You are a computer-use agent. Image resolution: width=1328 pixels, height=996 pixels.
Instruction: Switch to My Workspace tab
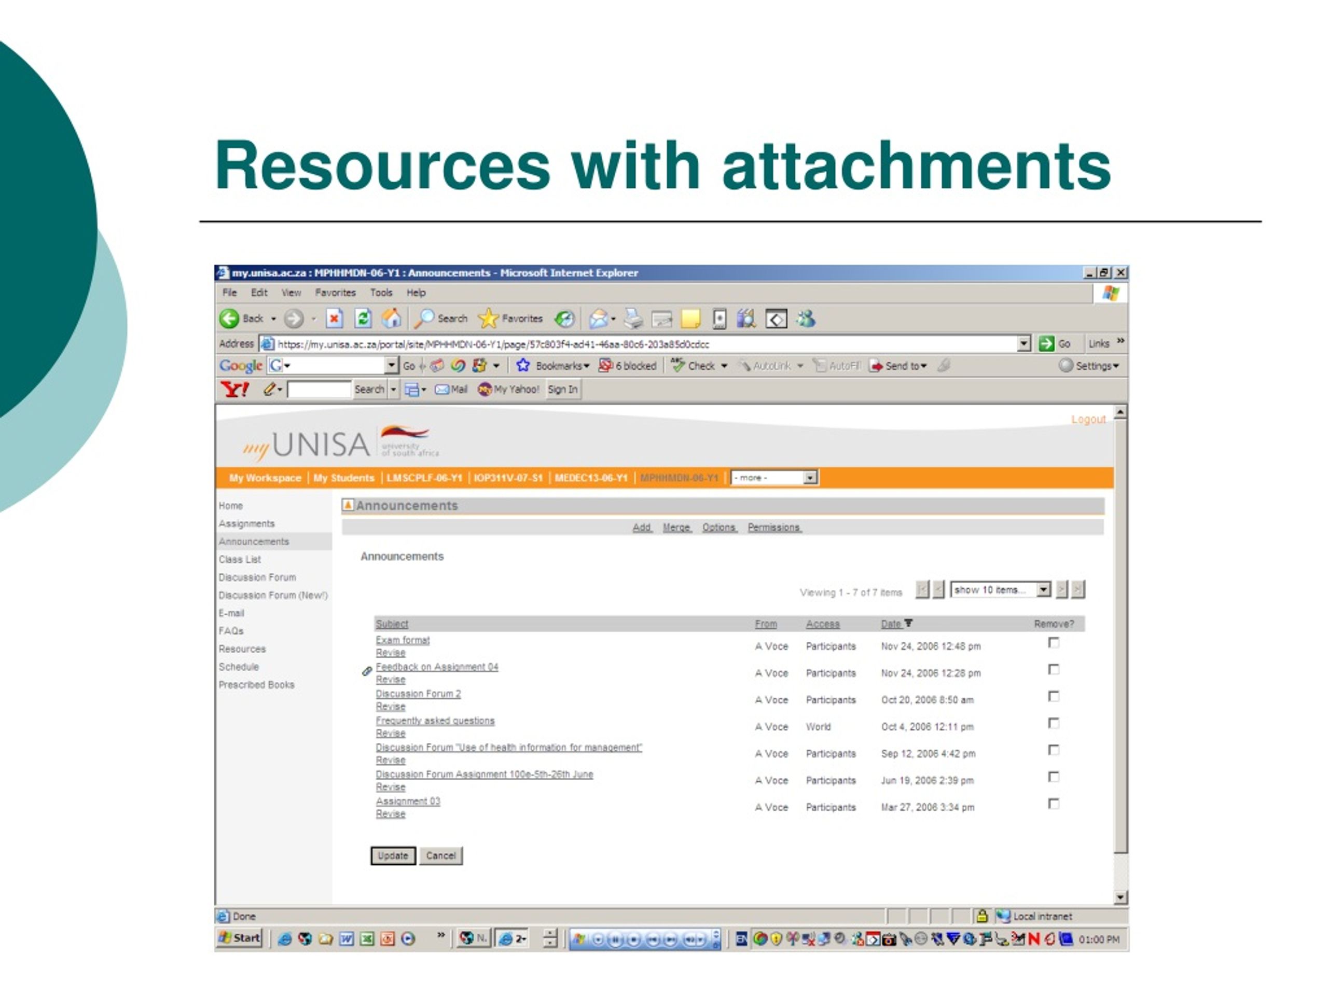coord(265,478)
